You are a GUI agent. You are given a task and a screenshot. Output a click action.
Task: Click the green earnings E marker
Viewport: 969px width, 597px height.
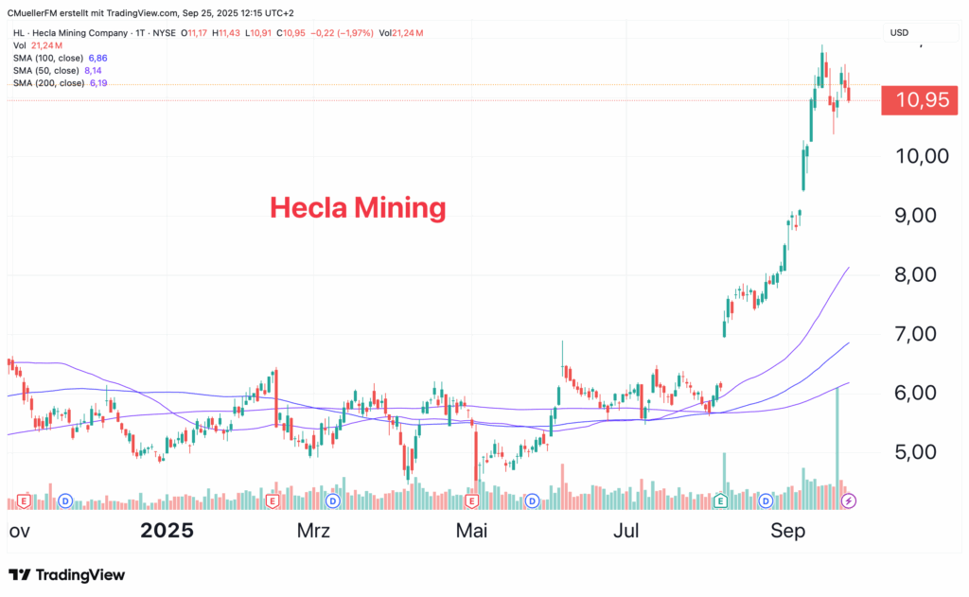point(721,500)
